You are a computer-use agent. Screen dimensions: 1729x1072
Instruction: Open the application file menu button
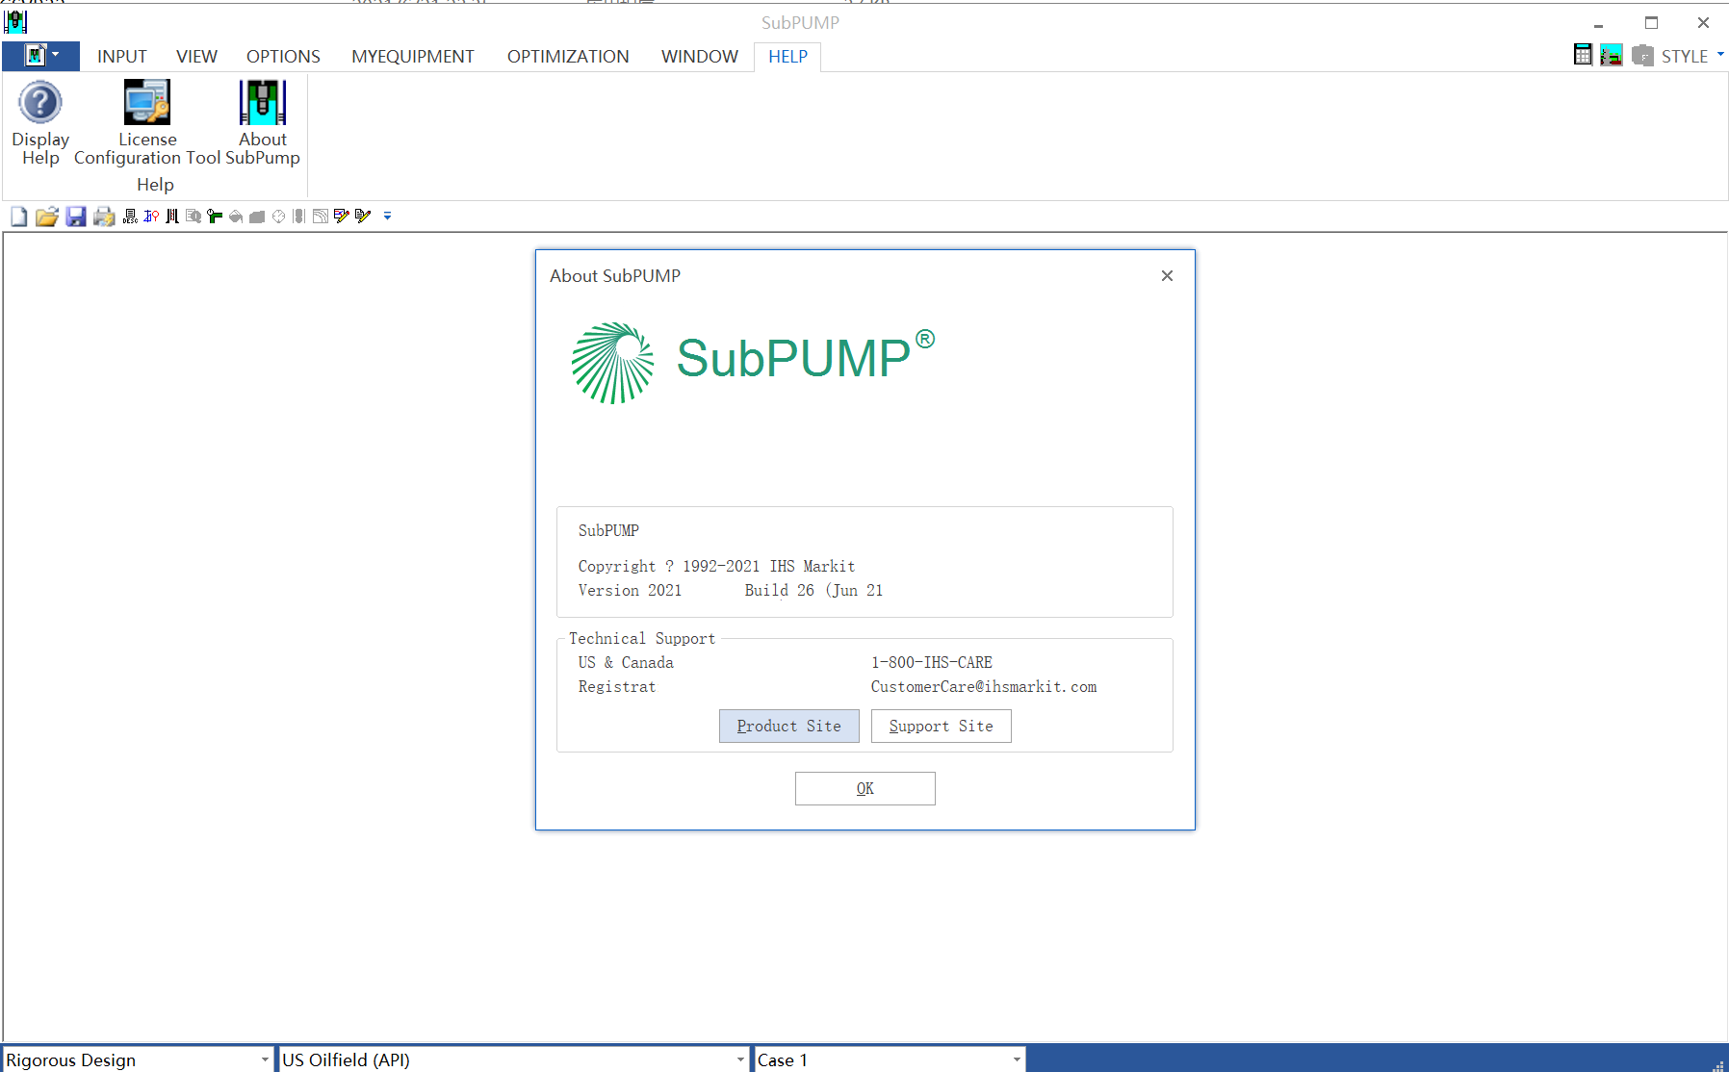tap(40, 56)
